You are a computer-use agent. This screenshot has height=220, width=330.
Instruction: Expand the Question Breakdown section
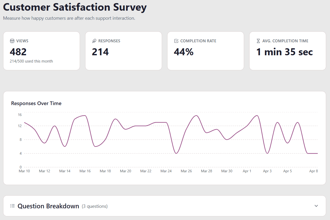pyautogui.click(x=165, y=206)
